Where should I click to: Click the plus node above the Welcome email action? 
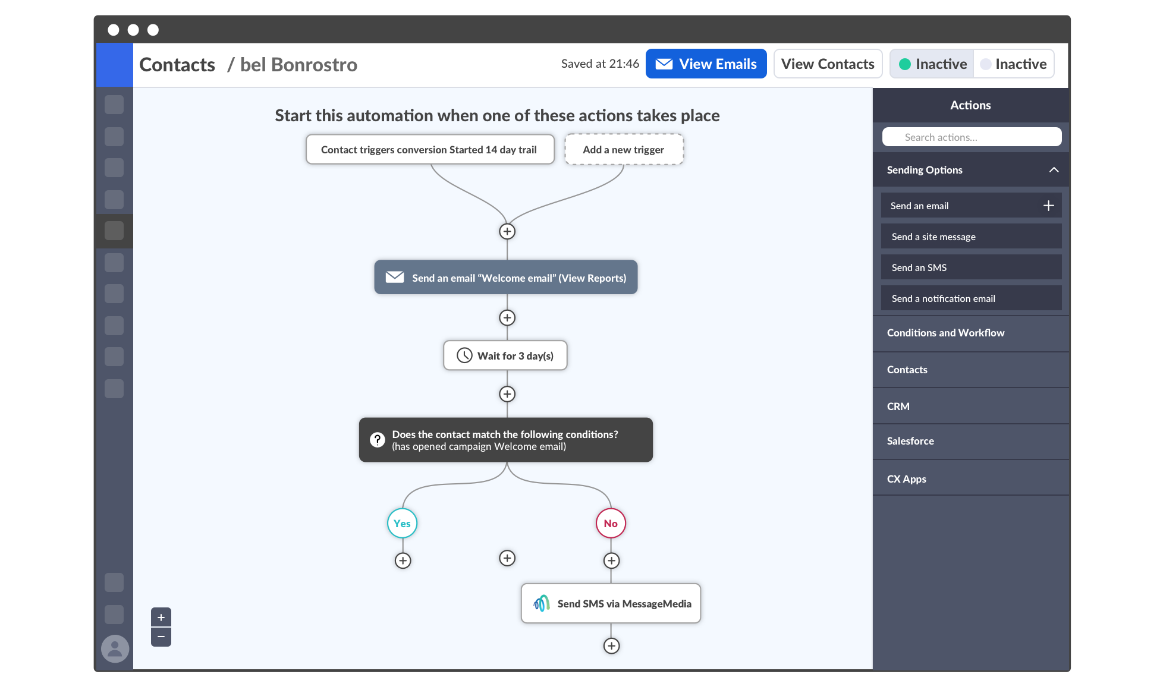coord(507,232)
